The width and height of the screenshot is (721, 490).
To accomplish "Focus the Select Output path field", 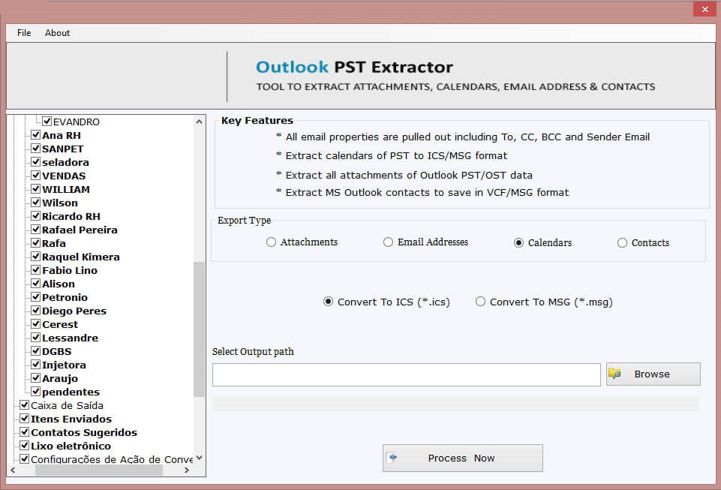I will (x=407, y=374).
